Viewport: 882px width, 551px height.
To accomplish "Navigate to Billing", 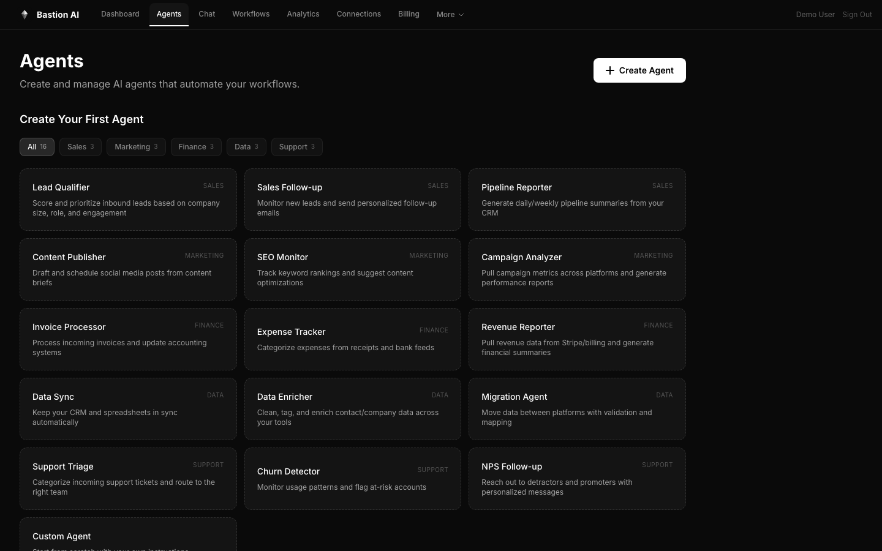I will (409, 14).
